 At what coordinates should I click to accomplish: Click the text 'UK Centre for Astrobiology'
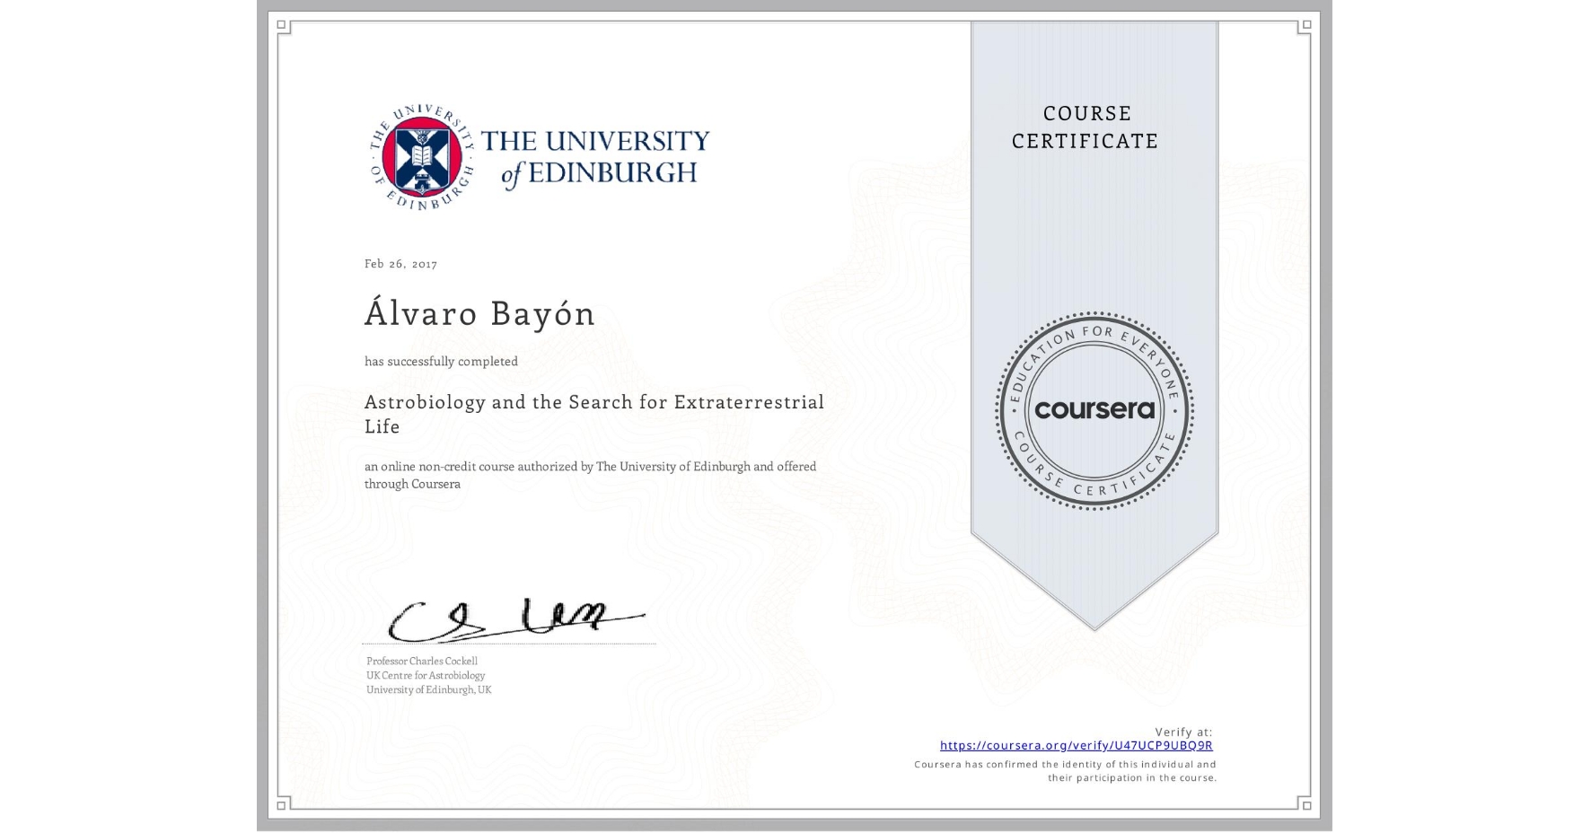click(x=426, y=676)
